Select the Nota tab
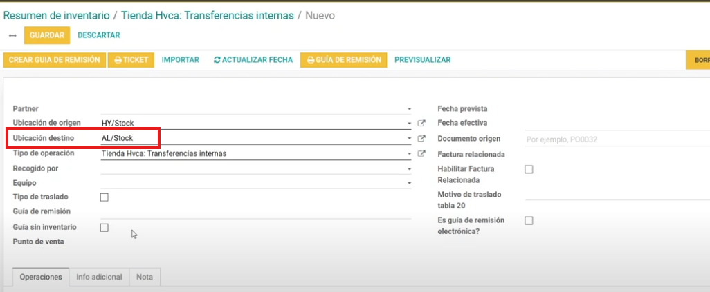The width and height of the screenshot is (710, 292). click(145, 277)
